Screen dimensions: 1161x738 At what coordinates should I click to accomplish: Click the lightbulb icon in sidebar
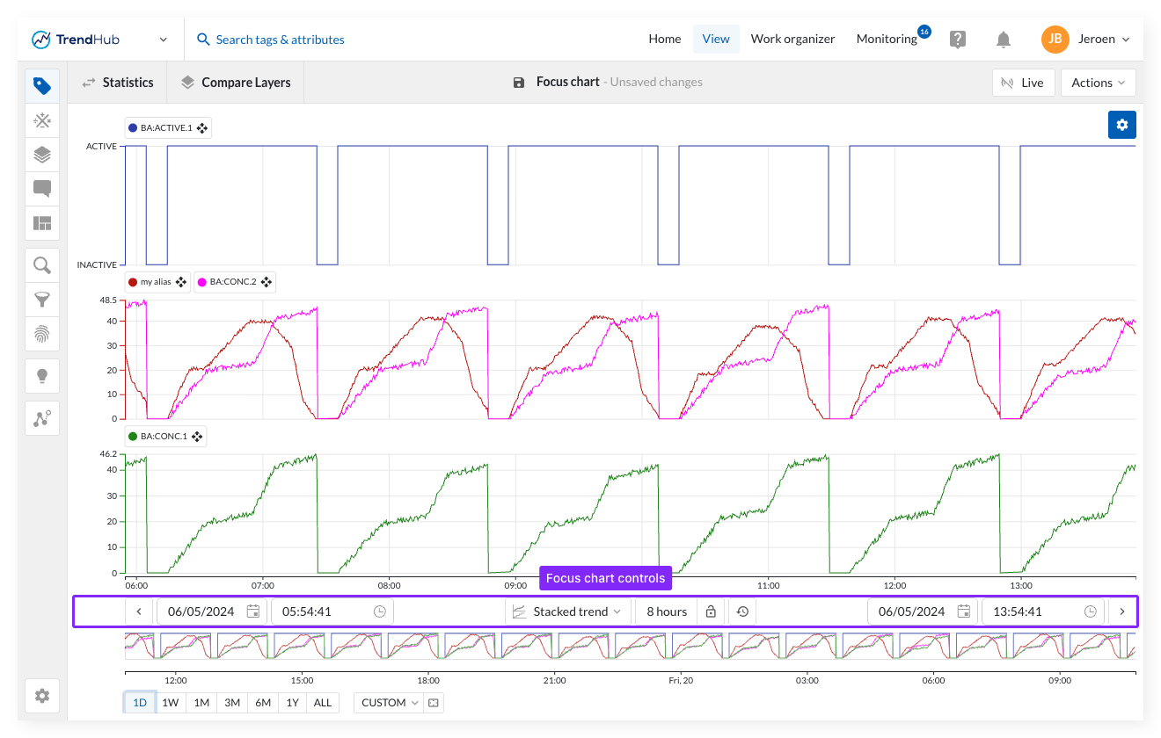[x=42, y=376]
